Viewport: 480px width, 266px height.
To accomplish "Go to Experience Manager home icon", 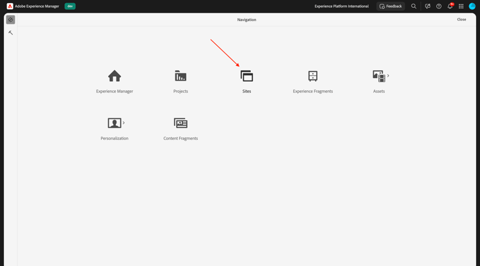I will [115, 76].
